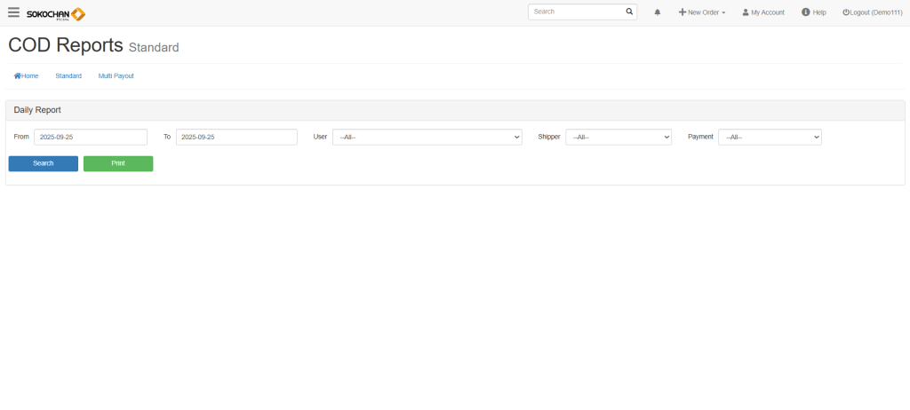Click the To date field
The image size is (910, 410).
236,137
